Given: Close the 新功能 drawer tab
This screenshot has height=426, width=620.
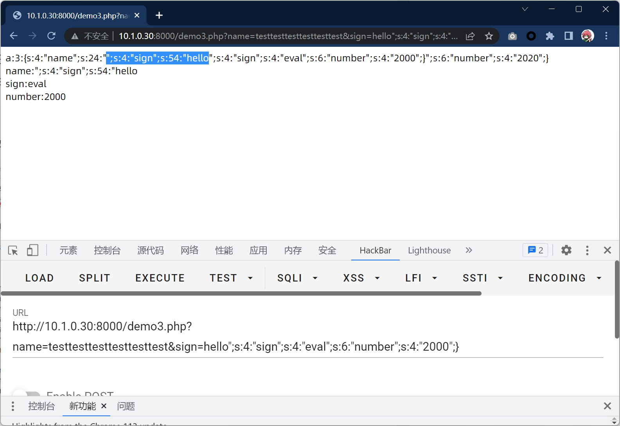Looking at the screenshot, I should pyautogui.click(x=104, y=406).
